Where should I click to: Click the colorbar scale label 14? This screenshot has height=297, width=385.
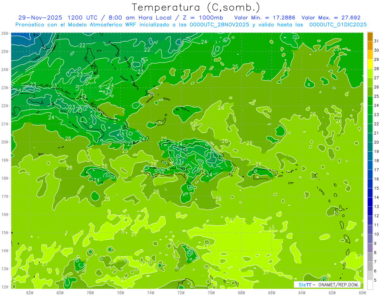click(377, 197)
